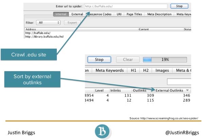Screen dimensions: 202x140
Task: Click the Status column header
Action: tap(187, 29)
